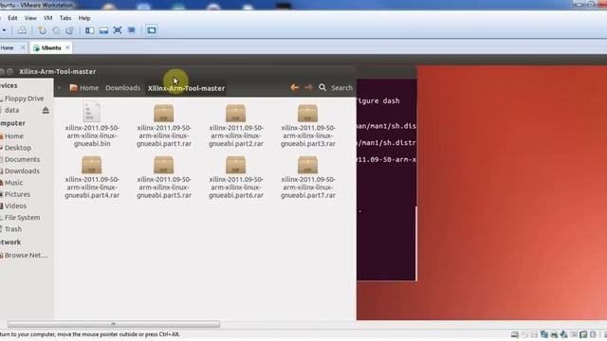Open the View menu in VMware
607x341 pixels.
[30, 18]
